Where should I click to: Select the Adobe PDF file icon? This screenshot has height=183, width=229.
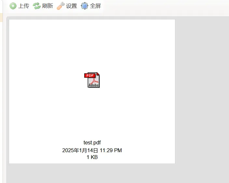tap(92, 80)
